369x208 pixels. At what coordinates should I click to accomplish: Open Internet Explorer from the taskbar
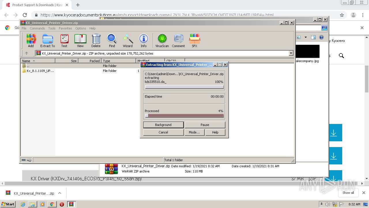(x=23, y=204)
